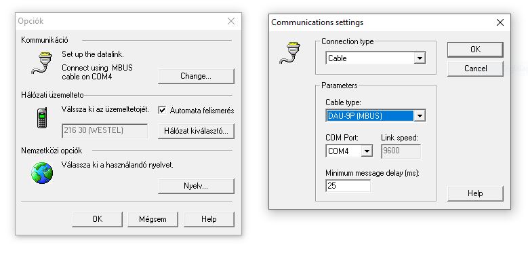
Task: Open Help in the Opciók dialog
Action: (x=209, y=219)
